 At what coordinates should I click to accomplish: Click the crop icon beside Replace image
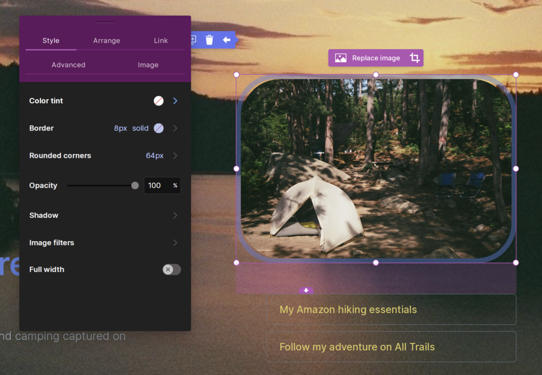pyautogui.click(x=415, y=58)
